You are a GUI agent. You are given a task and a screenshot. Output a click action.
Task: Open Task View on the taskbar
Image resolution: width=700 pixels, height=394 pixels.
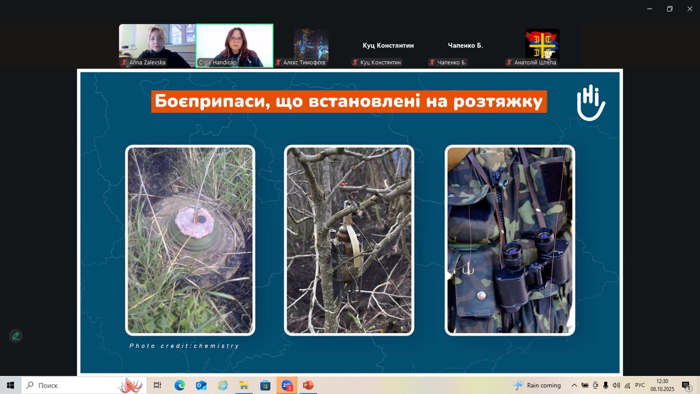coord(157,385)
